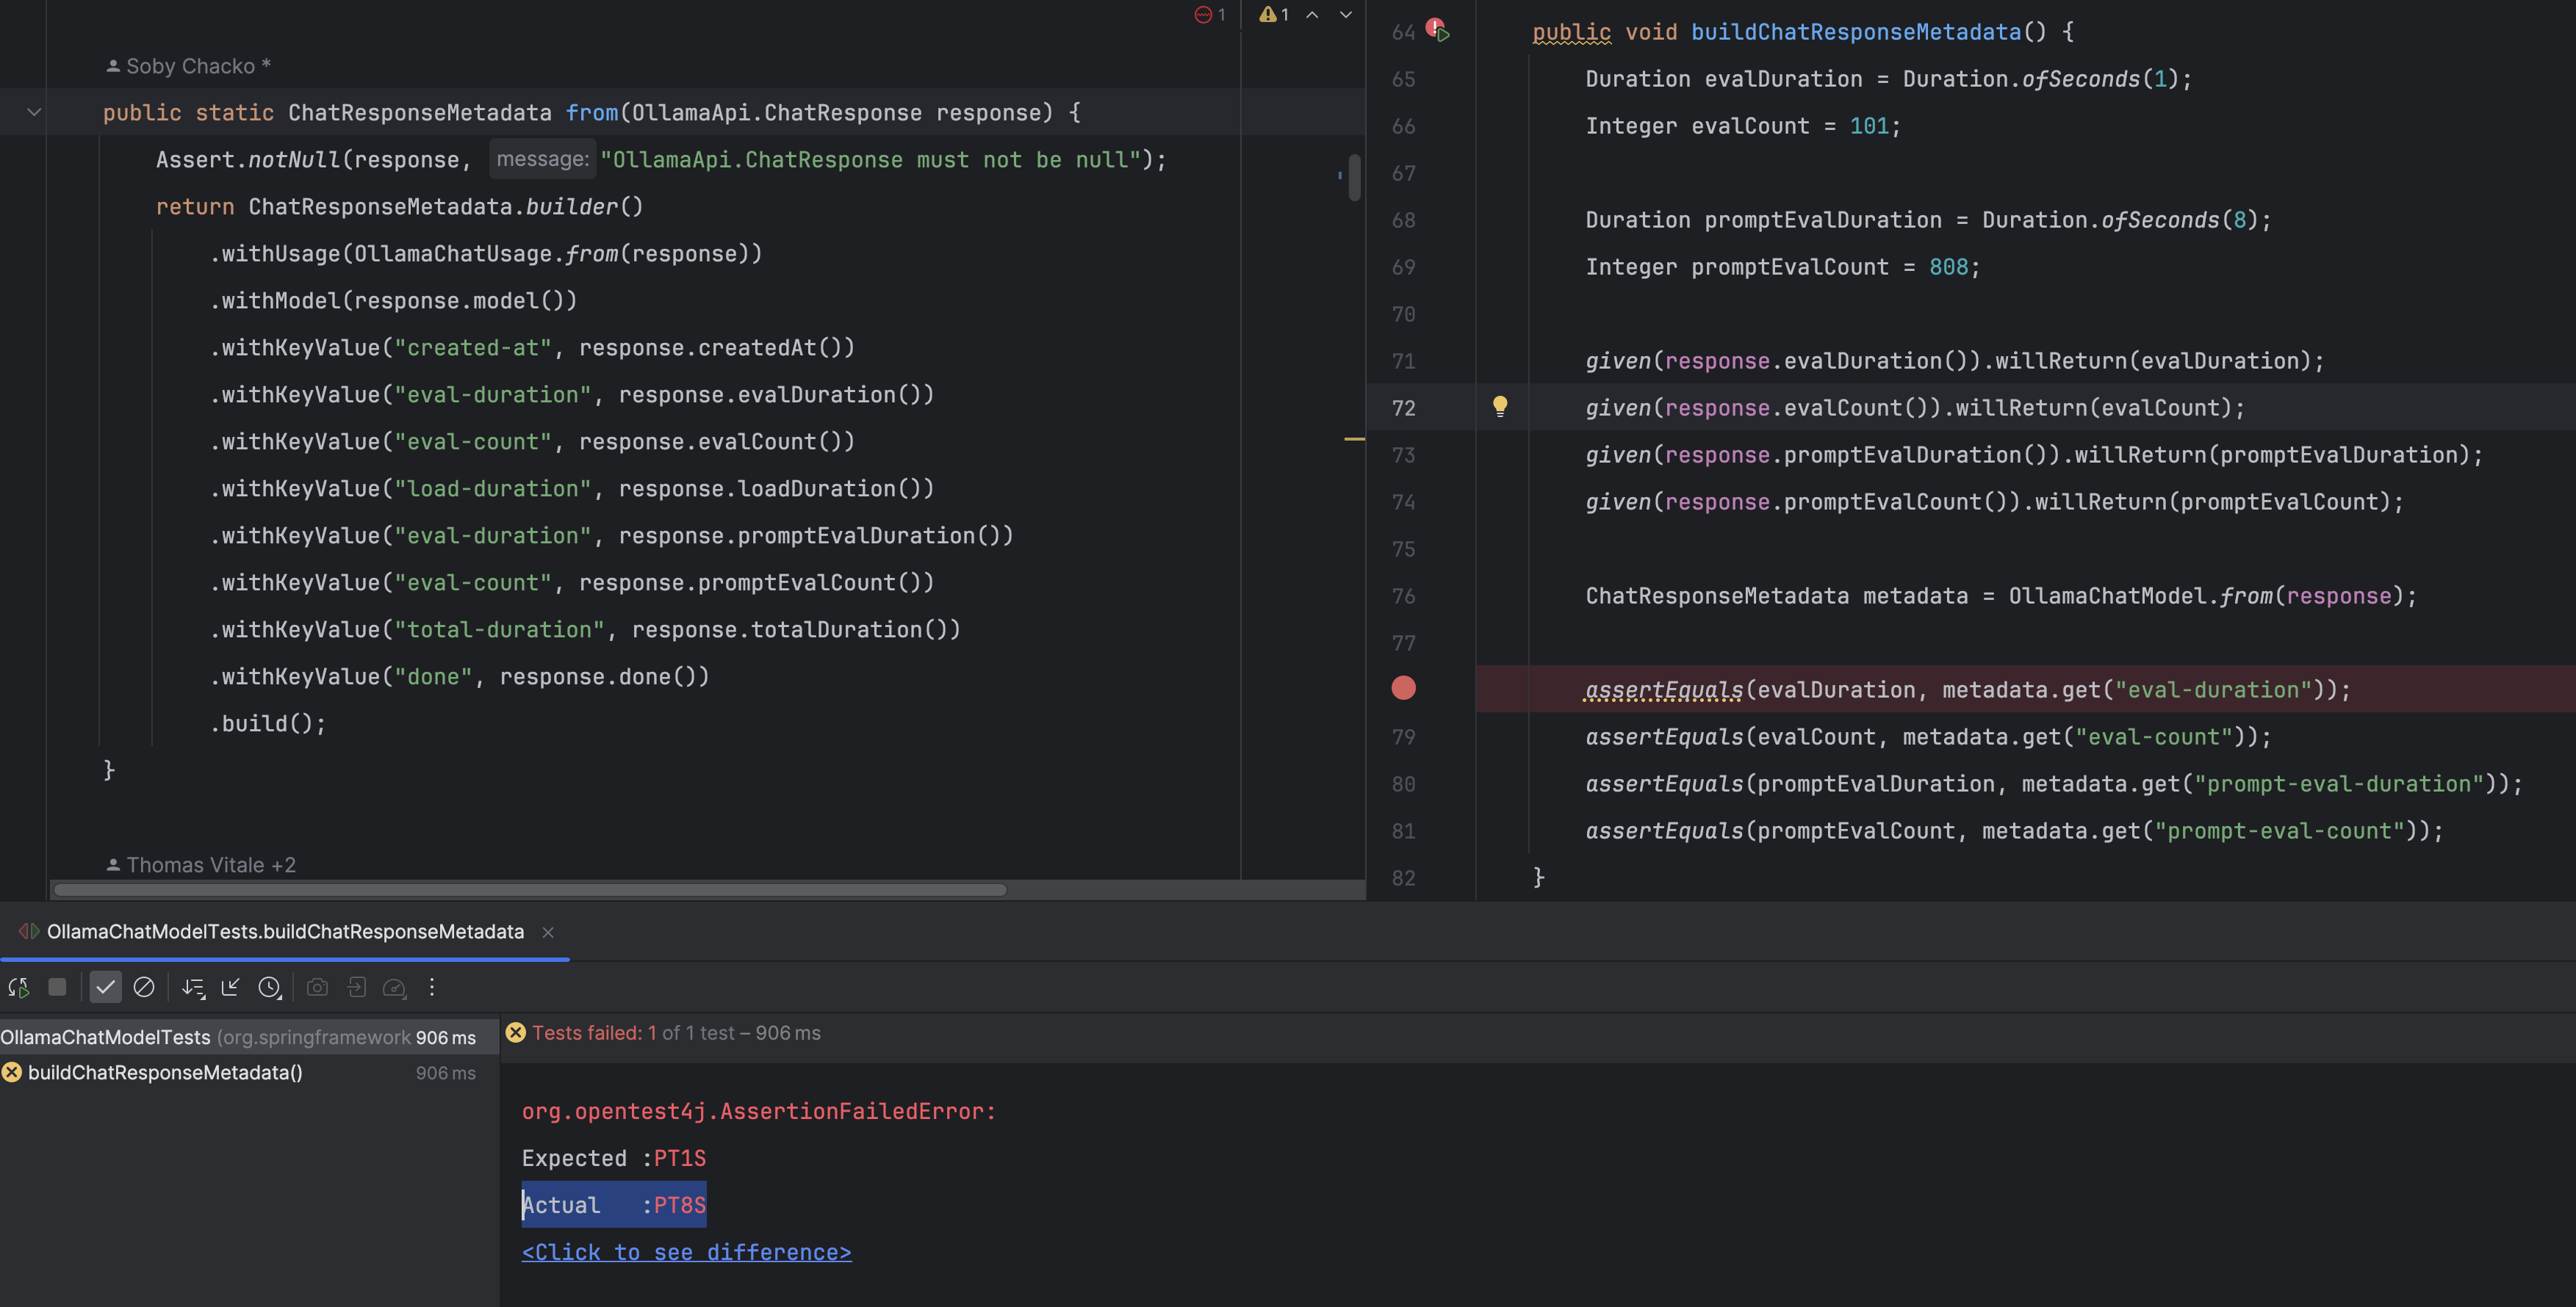Go to previous highlighted error arrow
The image size is (2576, 1307).
pyautogui.click(x=1312, y=14)
